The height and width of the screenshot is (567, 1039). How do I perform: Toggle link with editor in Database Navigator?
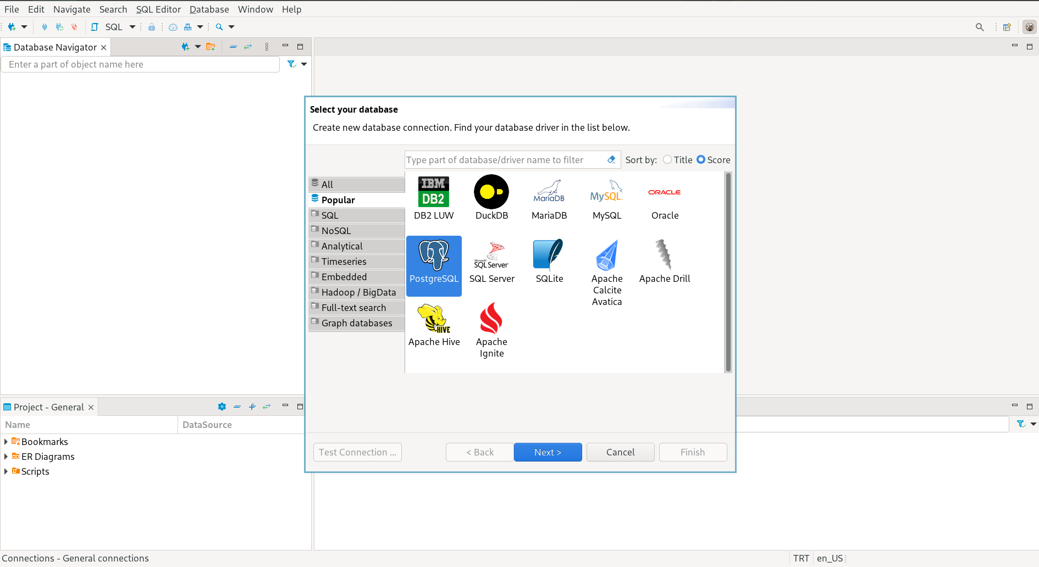click(248, 47)
